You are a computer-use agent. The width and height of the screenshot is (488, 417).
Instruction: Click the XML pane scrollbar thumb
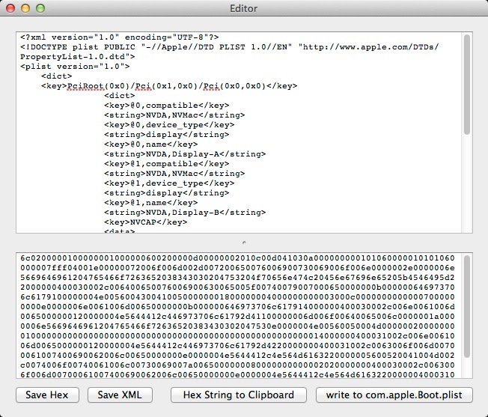click(467, 85)
